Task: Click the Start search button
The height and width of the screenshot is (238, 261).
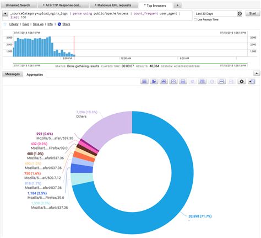Action: tap(253, 13)
